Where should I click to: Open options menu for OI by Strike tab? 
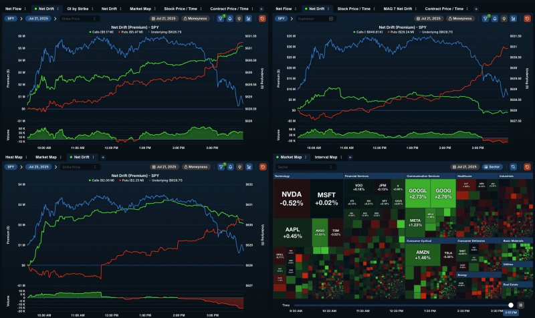point(93,9)
